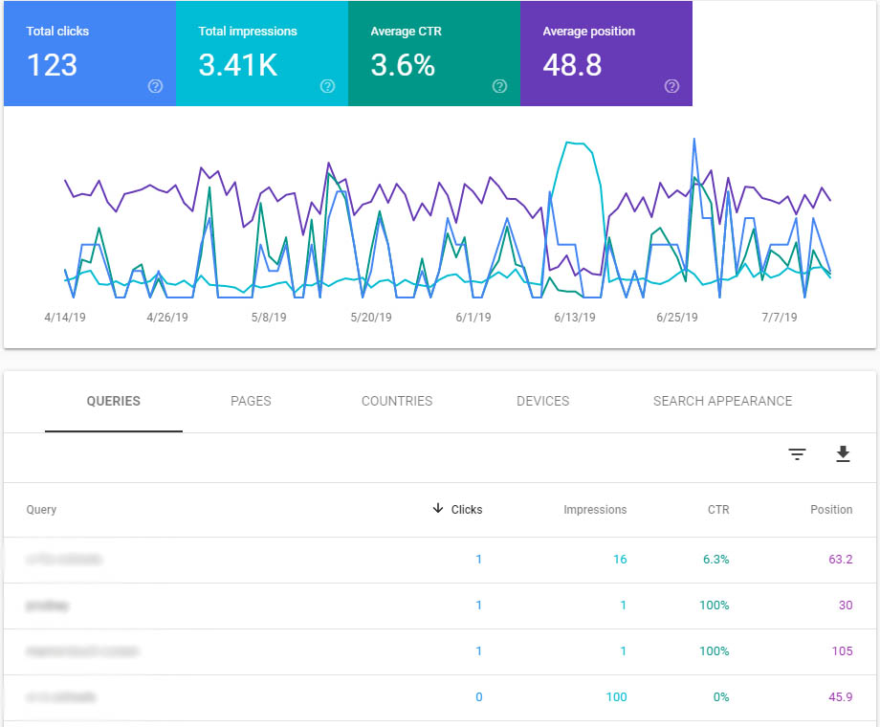Open the filter options with the funnel icon

797,454
